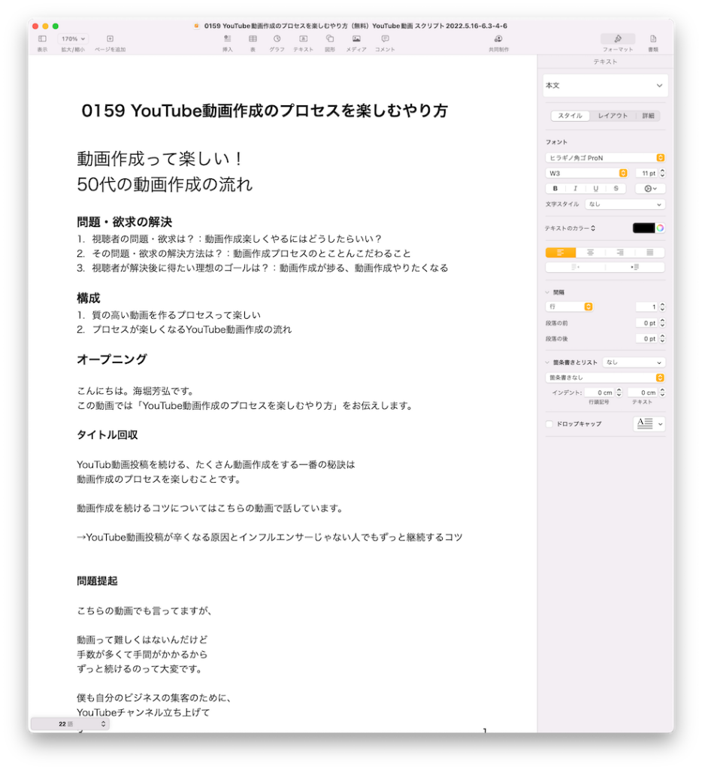Open the 箇条書きとリスト bullets dropdown

coord(634,362)
